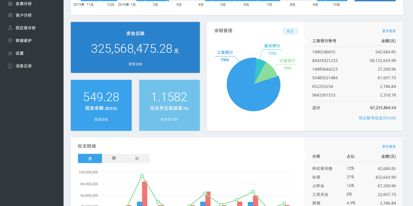
Task: Select 2016年 1月 on the timeline
Action: [x=126, y=5]
